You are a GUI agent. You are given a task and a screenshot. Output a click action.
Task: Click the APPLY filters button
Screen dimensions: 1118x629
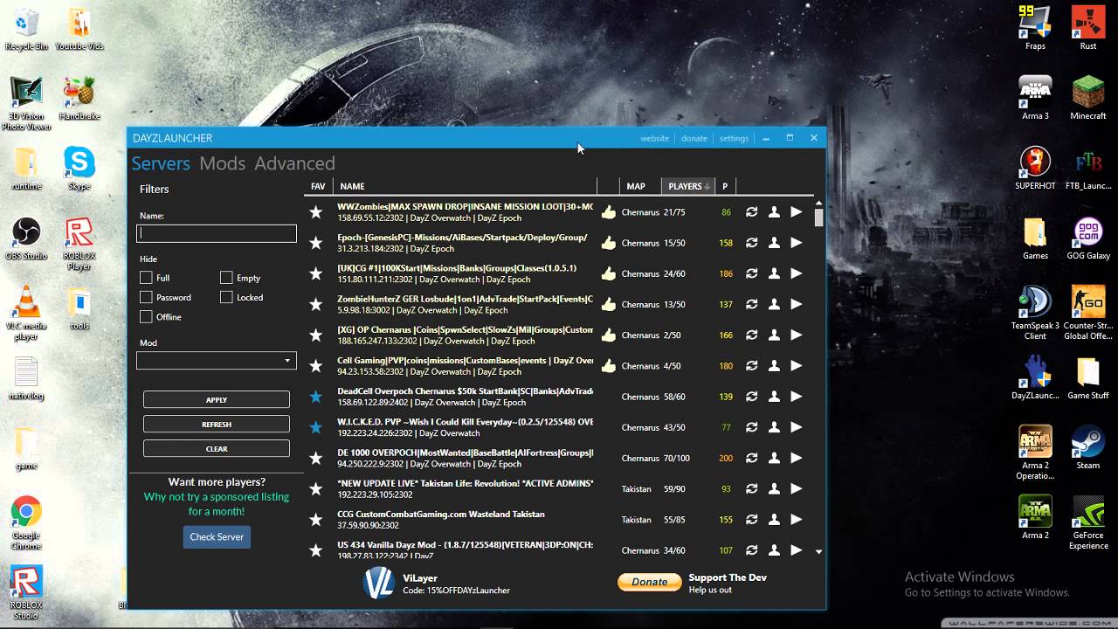[x=217, y=399]
